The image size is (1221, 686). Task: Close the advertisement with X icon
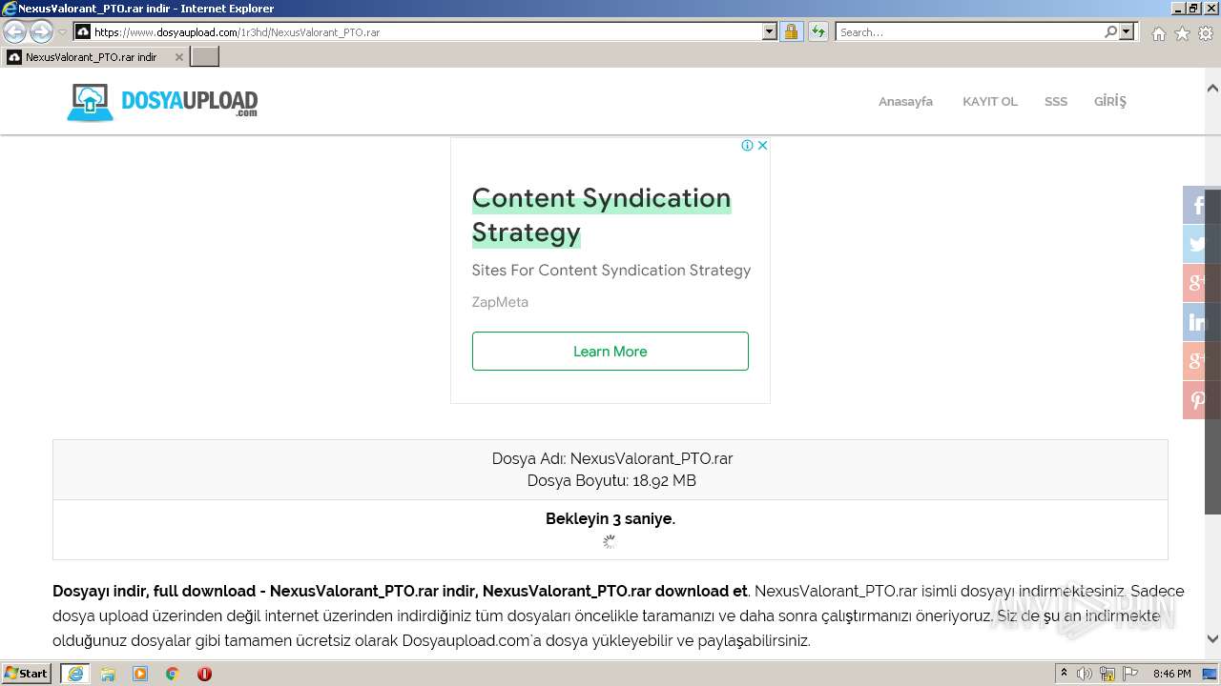coord(762,146)
